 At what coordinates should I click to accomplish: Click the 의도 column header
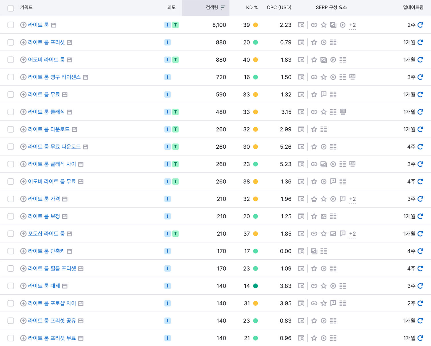click(172, 7)
